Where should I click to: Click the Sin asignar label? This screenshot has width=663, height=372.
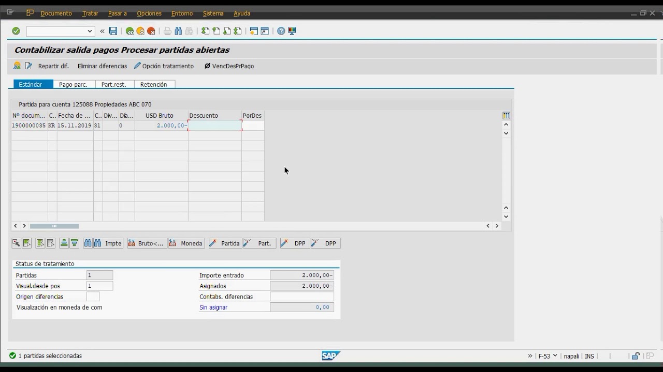click(x=213, y=307)
